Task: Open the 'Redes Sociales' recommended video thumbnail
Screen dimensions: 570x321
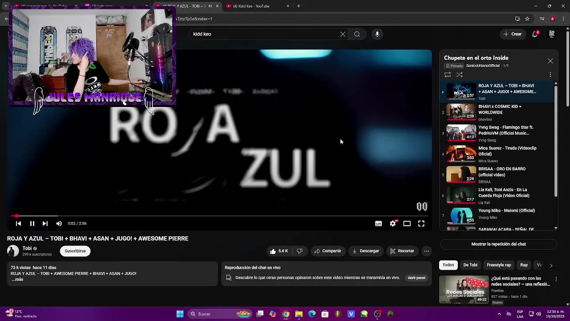Action: [x=464, y=290]
